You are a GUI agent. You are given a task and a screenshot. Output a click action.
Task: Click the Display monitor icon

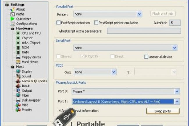pos(18,72)
